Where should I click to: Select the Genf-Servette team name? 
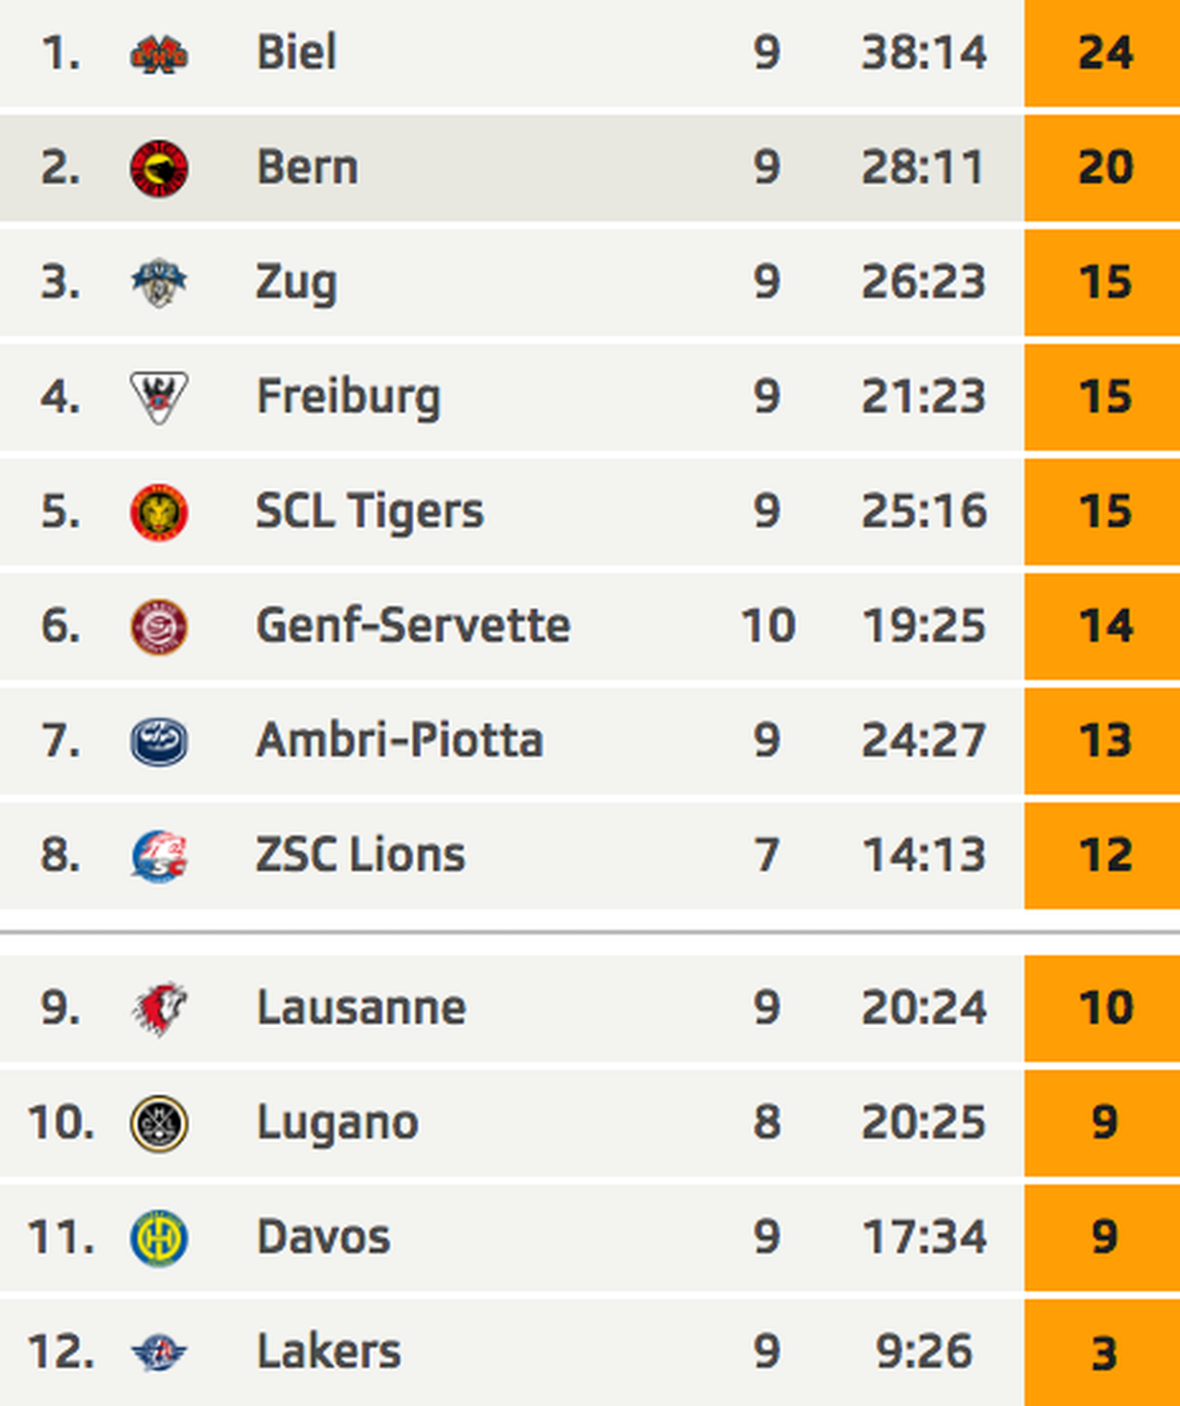pos(413,625)
